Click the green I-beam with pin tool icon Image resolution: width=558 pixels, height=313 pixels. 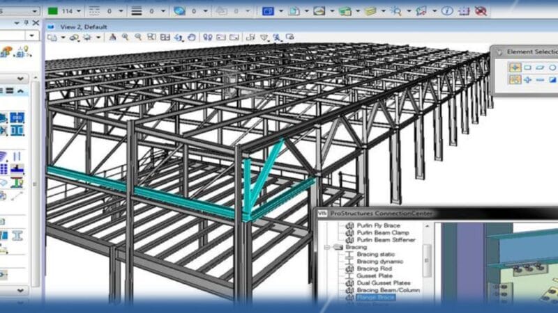pyautogui.click(x=17, y=183)
